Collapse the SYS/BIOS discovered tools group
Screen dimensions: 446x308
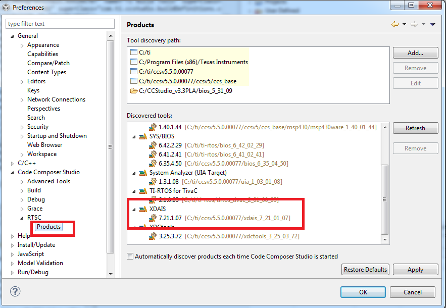point(134,136)
